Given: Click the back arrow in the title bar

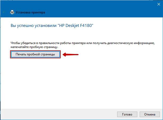Looking at the screenshot, I should click(x=4, y=12).
